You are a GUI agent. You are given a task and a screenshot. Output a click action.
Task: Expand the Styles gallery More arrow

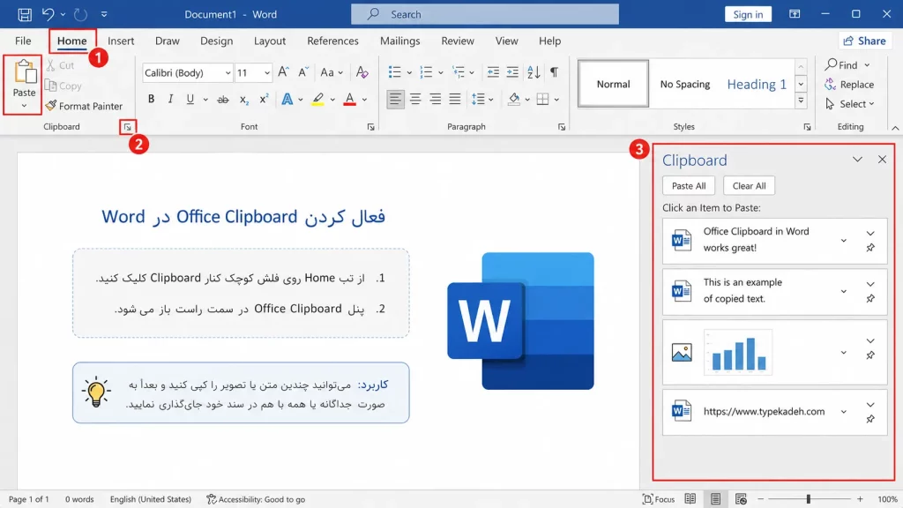point(801,101)
